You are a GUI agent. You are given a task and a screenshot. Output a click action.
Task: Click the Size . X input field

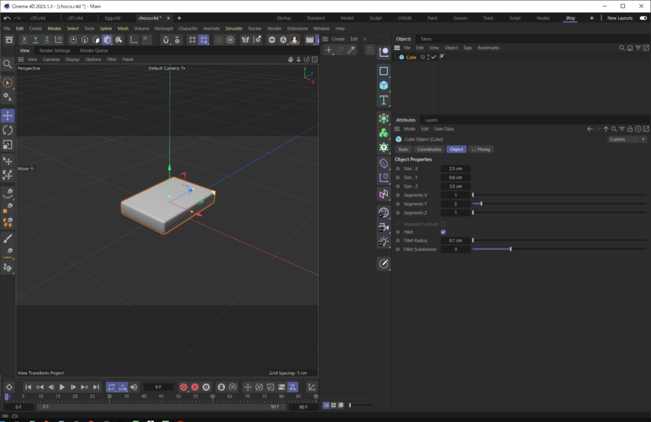tap(456, 168)
